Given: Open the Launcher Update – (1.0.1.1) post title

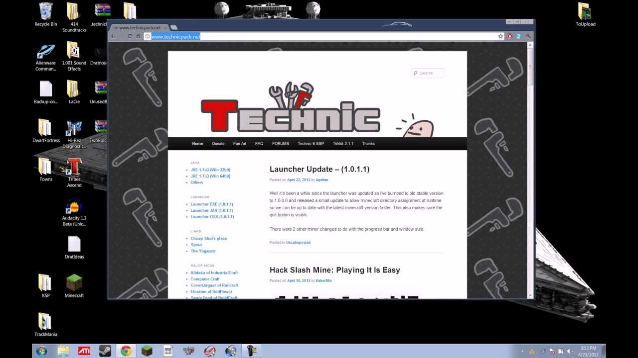Looking at the screenshot, I should (319, 170).
